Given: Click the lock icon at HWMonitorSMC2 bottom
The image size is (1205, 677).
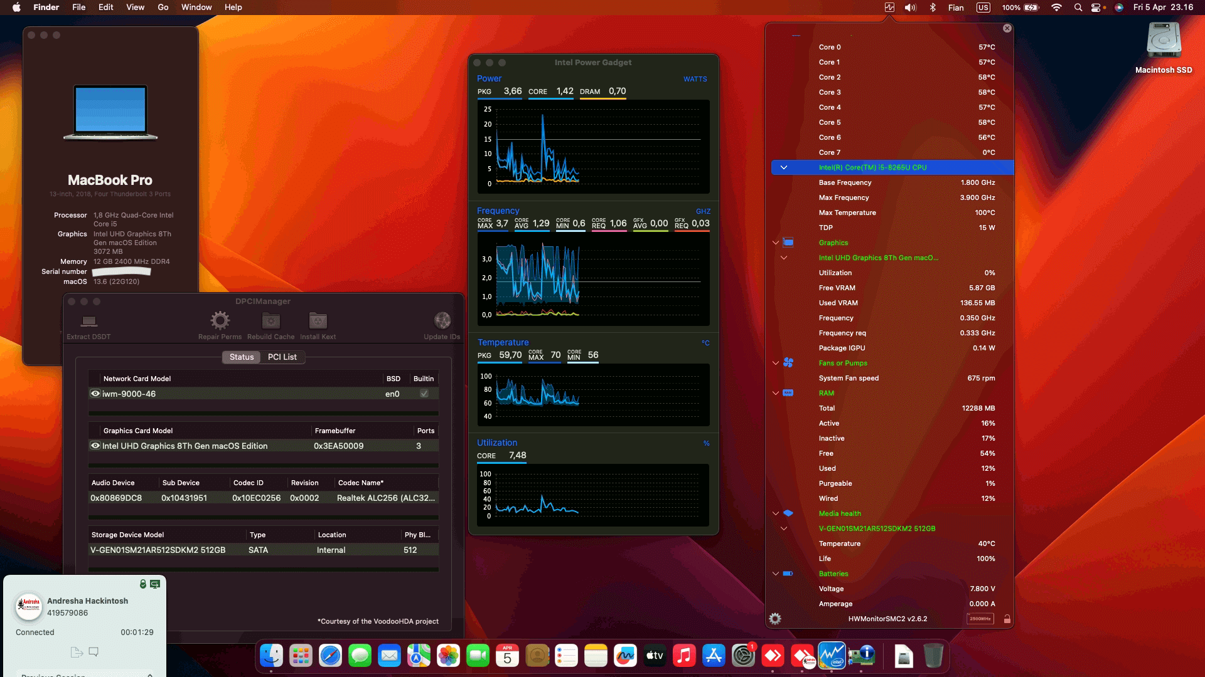Looking at the screenshot, I should tap(1007, 619).
